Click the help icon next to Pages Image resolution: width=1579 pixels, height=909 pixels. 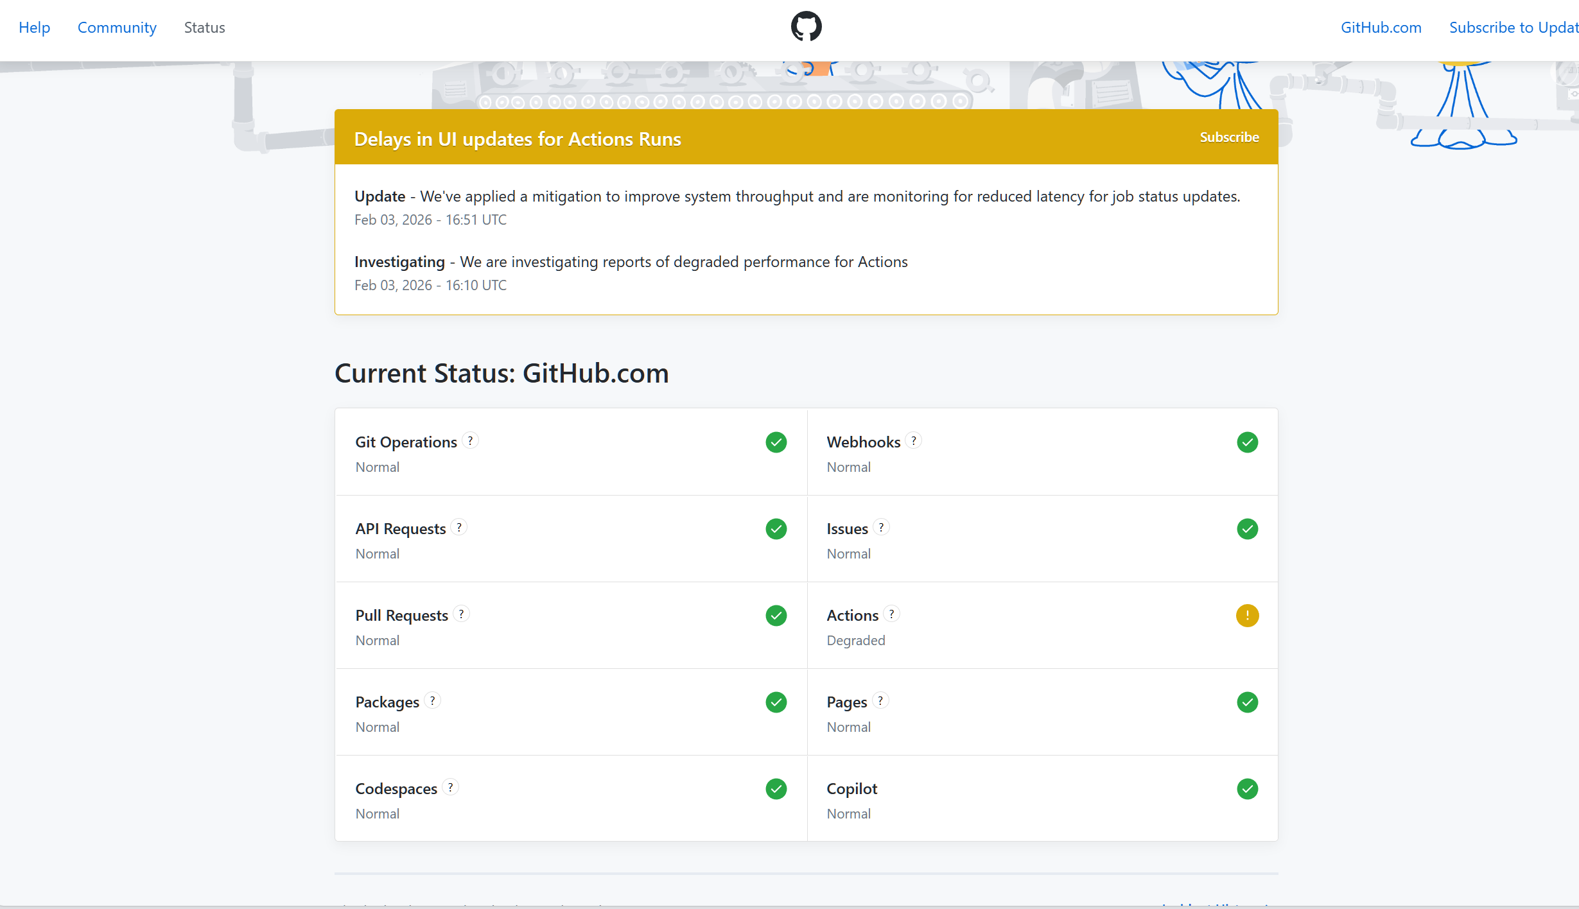point(880,701)
